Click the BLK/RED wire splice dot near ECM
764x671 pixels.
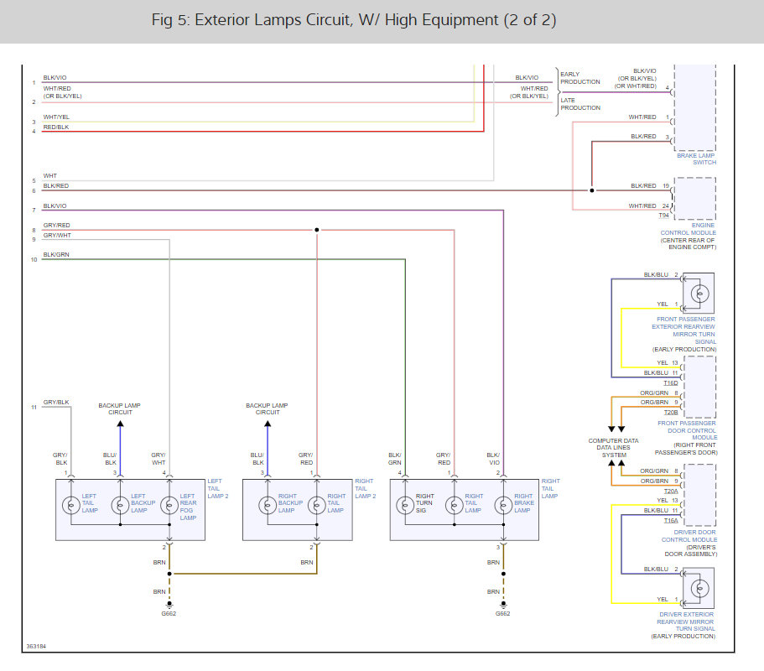tap(592, 190)
